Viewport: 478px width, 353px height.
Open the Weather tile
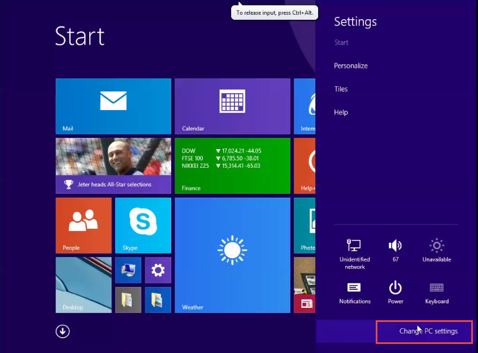(x=232, y=255)
